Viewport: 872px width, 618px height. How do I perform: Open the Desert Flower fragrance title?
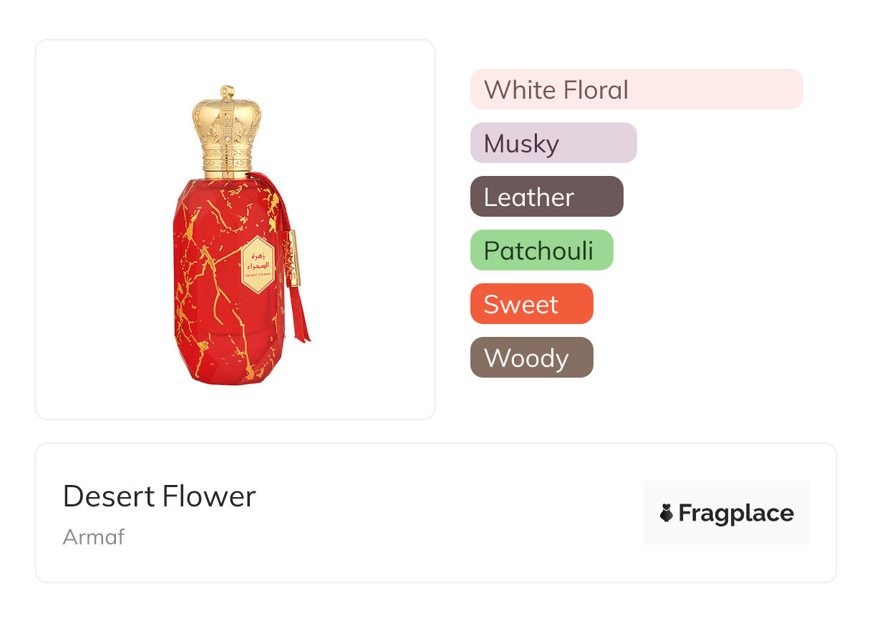click(x=159, y=496)
